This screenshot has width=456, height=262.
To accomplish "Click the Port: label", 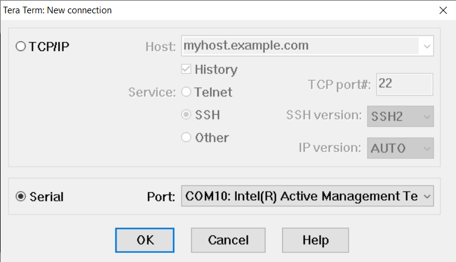I will coord(161,197).
